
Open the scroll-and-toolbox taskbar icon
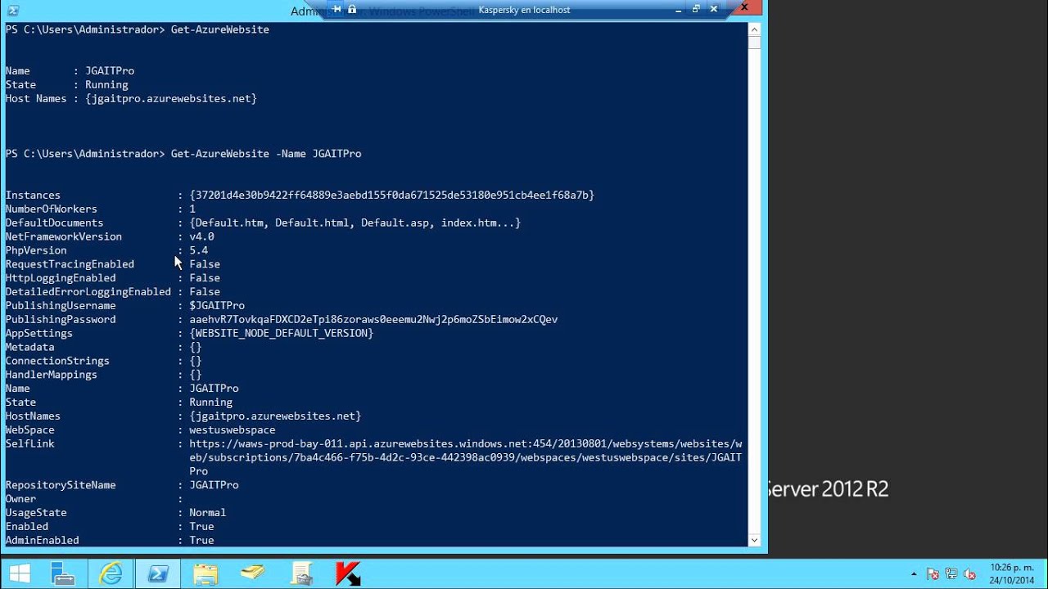pyautogui.click(x=300, y=573)
